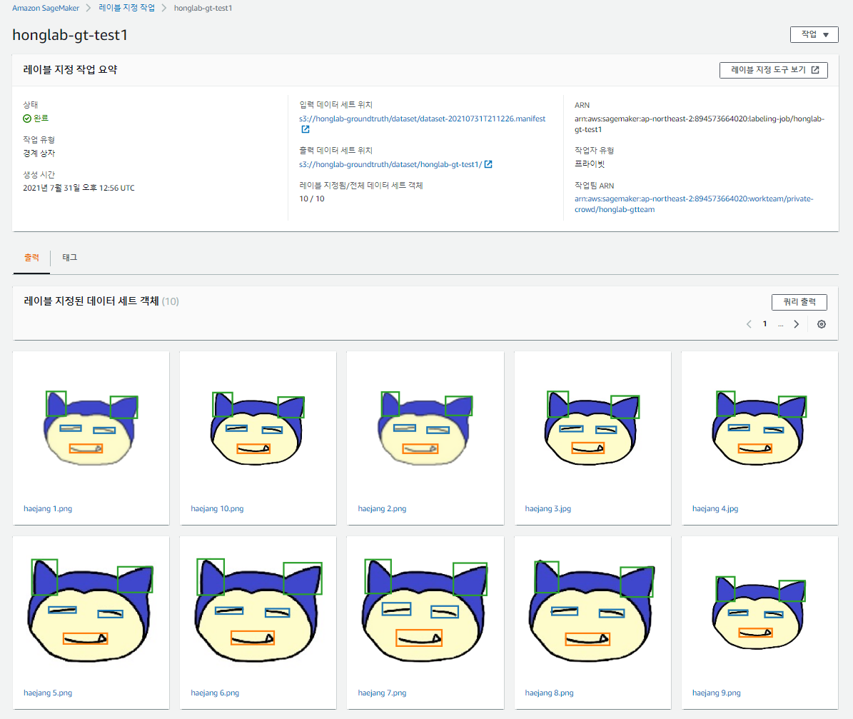The image size is (853, 719).
Task: Click the 프라이빗 worker type value
Action: pos(590,164)
